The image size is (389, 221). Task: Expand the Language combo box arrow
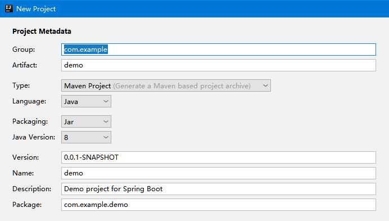(x=106, y=101)
